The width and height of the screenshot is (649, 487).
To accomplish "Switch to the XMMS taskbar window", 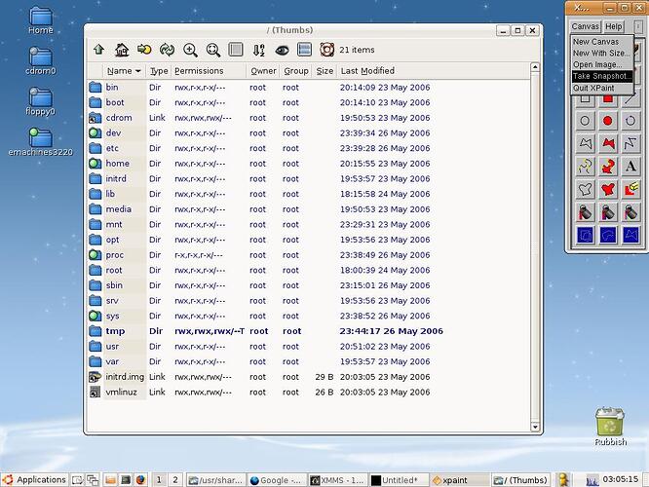I will [338, 480].
